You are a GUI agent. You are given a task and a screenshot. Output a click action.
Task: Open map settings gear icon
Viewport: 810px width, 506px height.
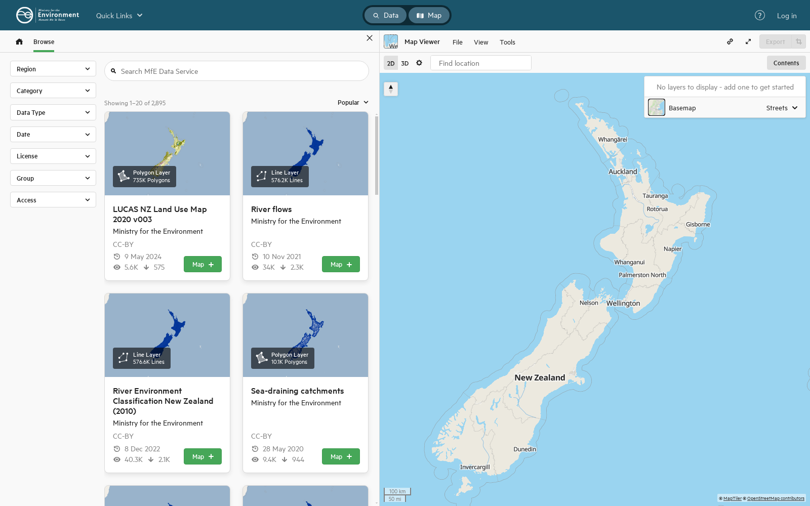(419, 63)
